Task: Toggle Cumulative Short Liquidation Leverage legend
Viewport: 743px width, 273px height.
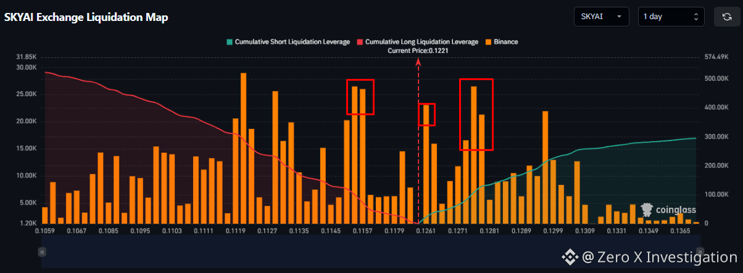Action: point(288,42)
